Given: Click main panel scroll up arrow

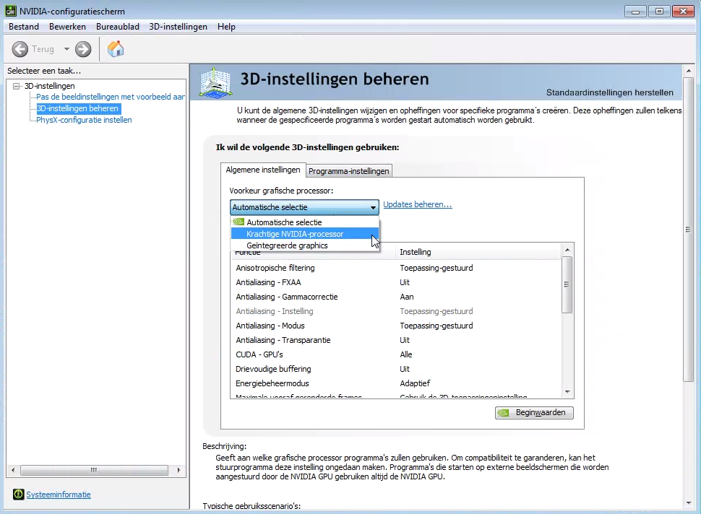Looking at the screenshot, I should [x=689, y=71].
